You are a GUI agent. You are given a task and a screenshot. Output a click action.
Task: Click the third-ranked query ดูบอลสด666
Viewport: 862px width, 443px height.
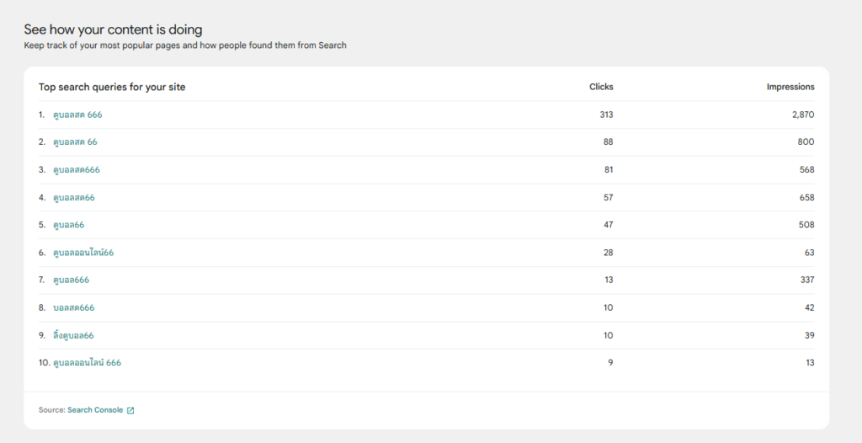click(x=77, y=170)
